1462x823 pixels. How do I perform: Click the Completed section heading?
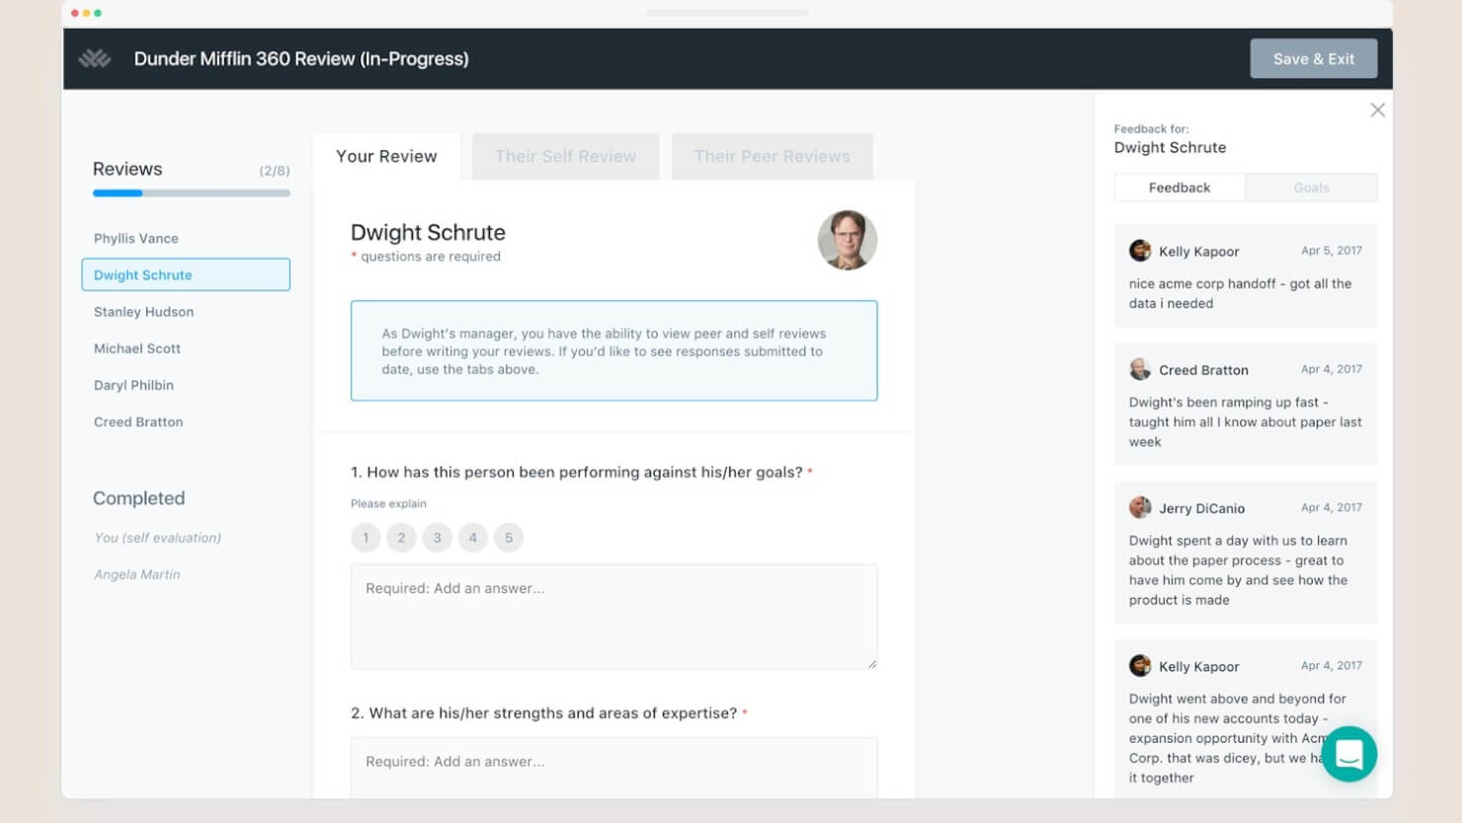(139, 498)
